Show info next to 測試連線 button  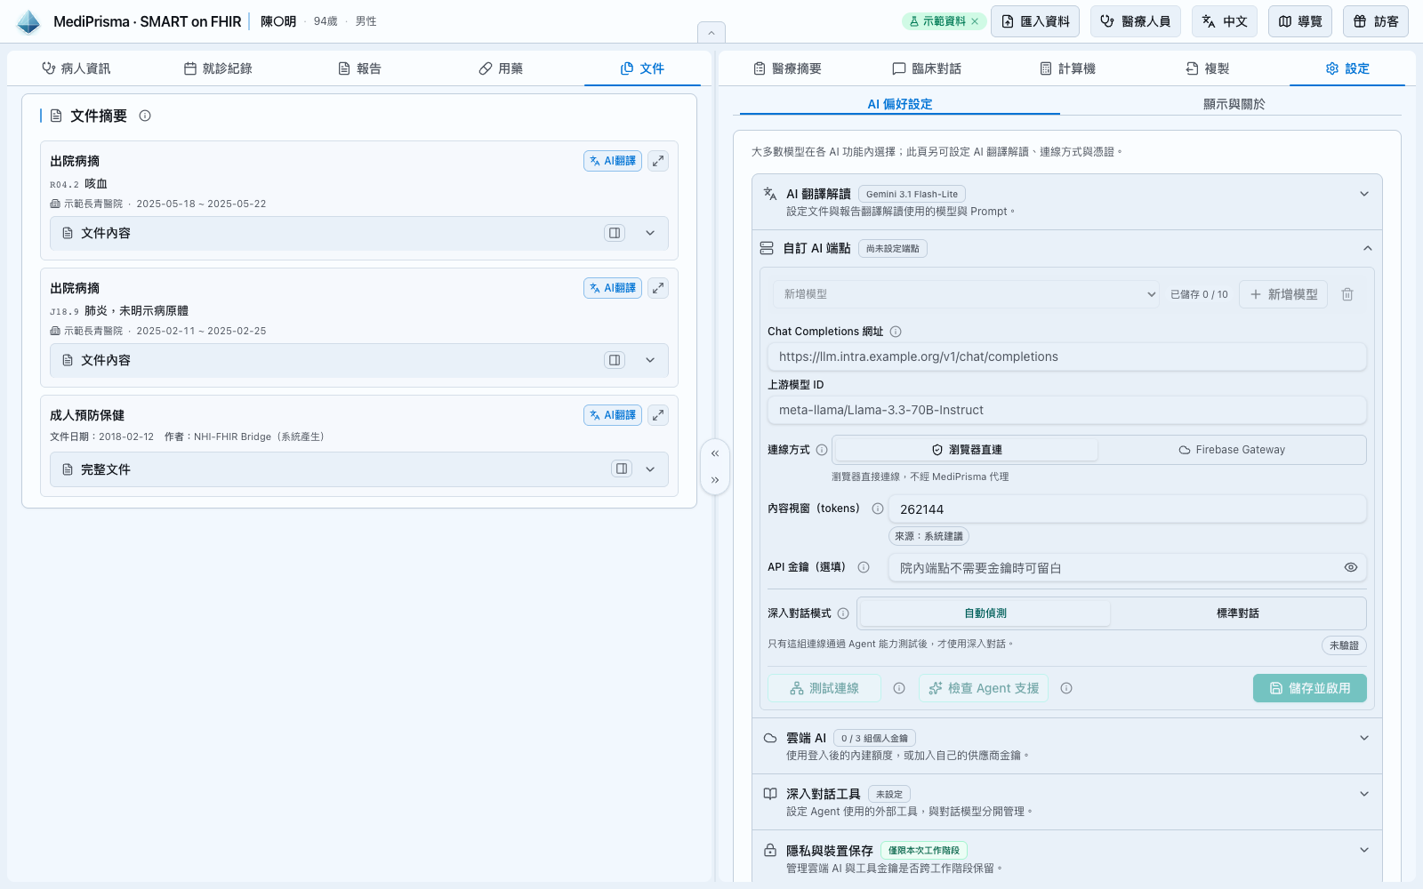coord(899,688)
